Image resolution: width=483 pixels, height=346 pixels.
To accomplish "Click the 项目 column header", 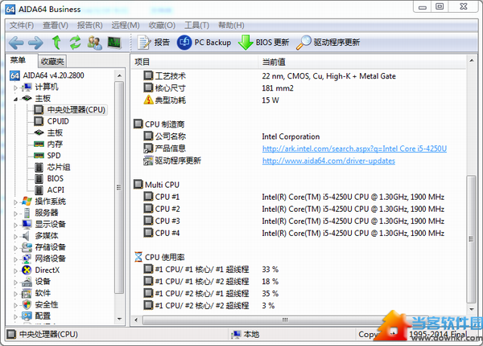I will coord(194,63).
